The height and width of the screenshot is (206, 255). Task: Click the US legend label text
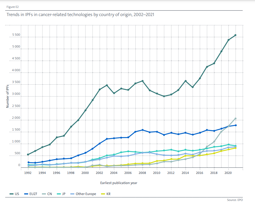click(x=17, y=194)
